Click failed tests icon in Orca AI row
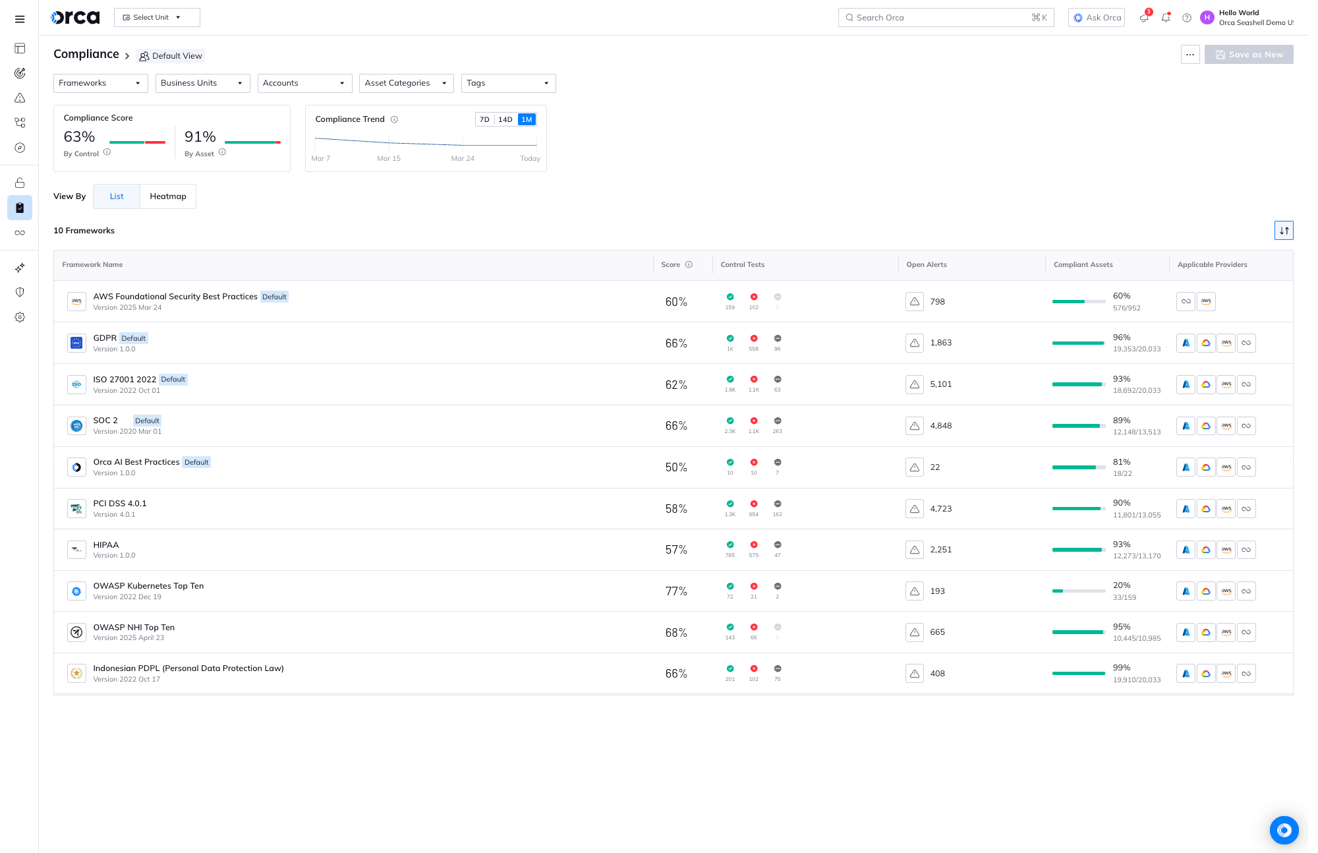 tap(754, 462)
